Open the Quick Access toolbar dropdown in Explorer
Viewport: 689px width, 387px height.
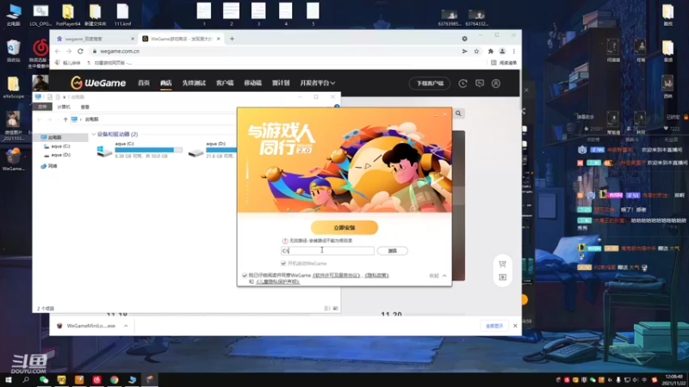(64, 97)
